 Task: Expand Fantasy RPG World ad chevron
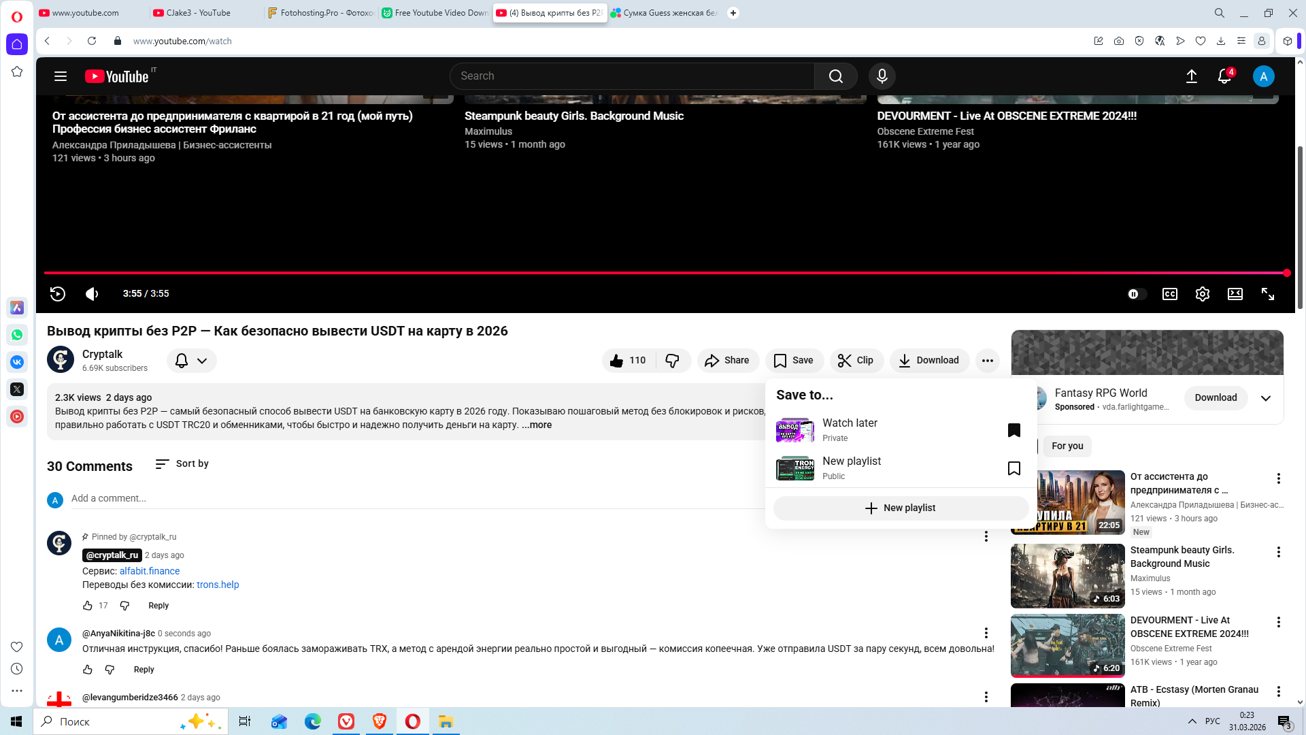click(1265, 398)
